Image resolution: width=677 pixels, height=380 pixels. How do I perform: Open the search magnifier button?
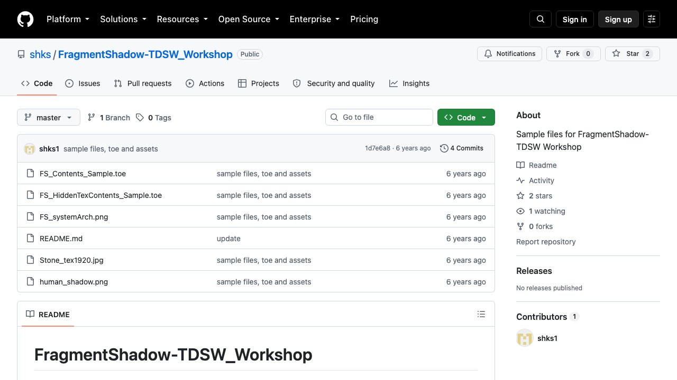(541, 19)
